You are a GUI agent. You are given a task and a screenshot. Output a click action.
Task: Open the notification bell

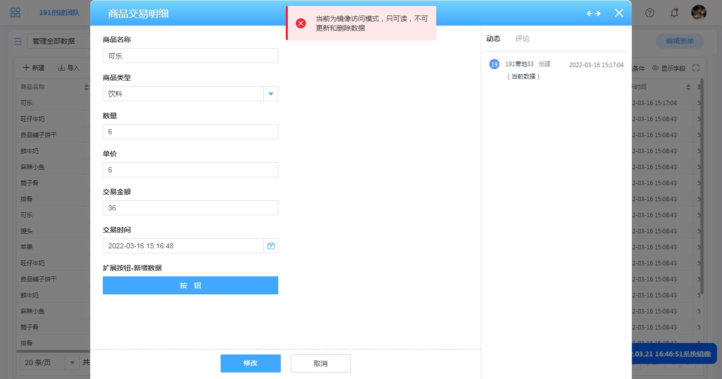click(674, 13)
